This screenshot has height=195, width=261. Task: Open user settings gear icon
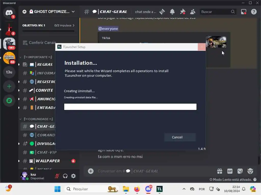pos(73,176)
